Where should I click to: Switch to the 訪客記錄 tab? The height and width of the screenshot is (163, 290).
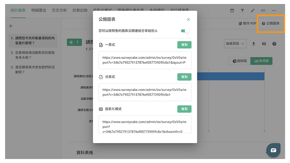(x=80, y=11)
